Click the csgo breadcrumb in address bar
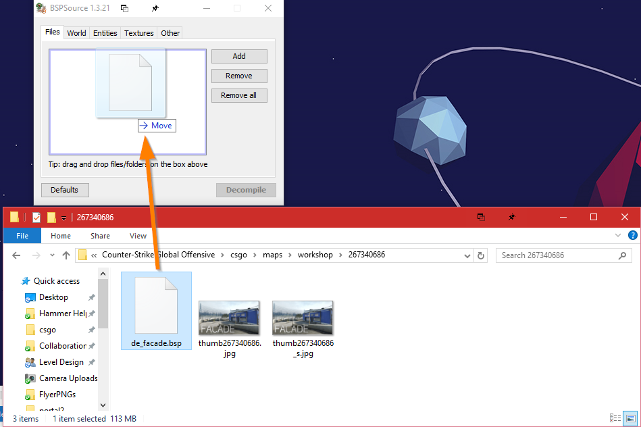 (238, 255)
